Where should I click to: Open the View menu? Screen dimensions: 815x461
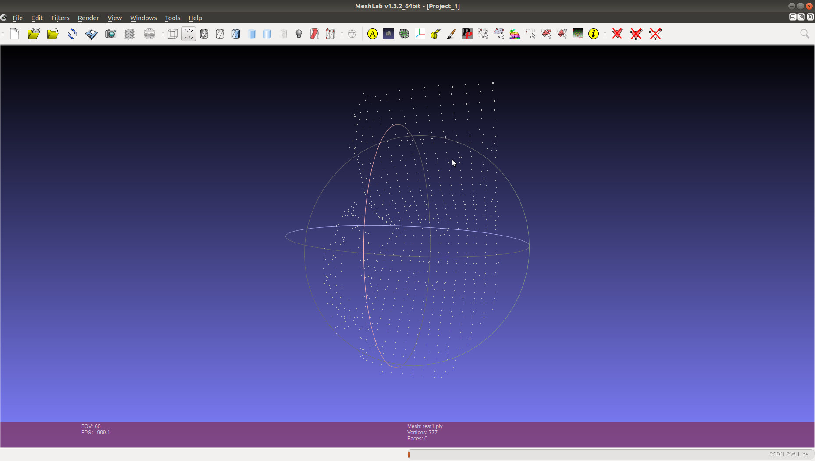[x=114, y=18]
